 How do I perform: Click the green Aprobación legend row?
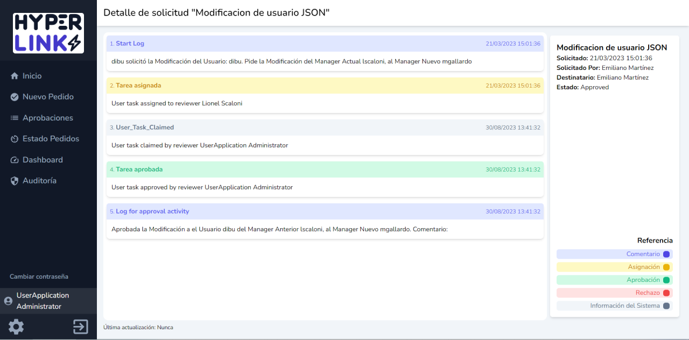coord(614,280)
